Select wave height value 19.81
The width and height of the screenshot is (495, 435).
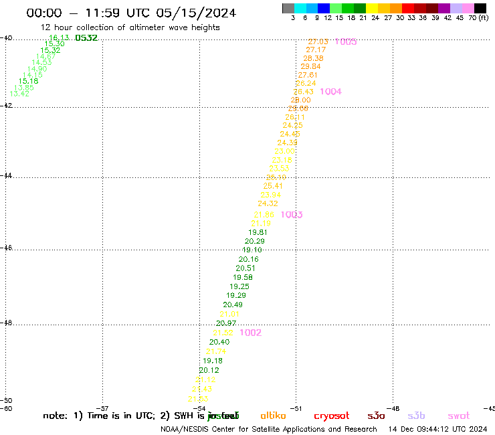tap(258, 232)
